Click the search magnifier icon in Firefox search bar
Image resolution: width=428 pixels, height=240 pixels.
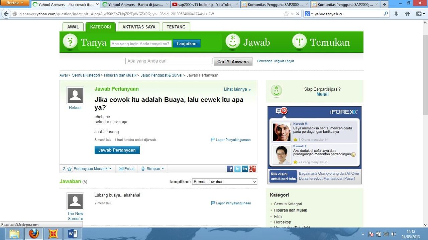point(386,14)
